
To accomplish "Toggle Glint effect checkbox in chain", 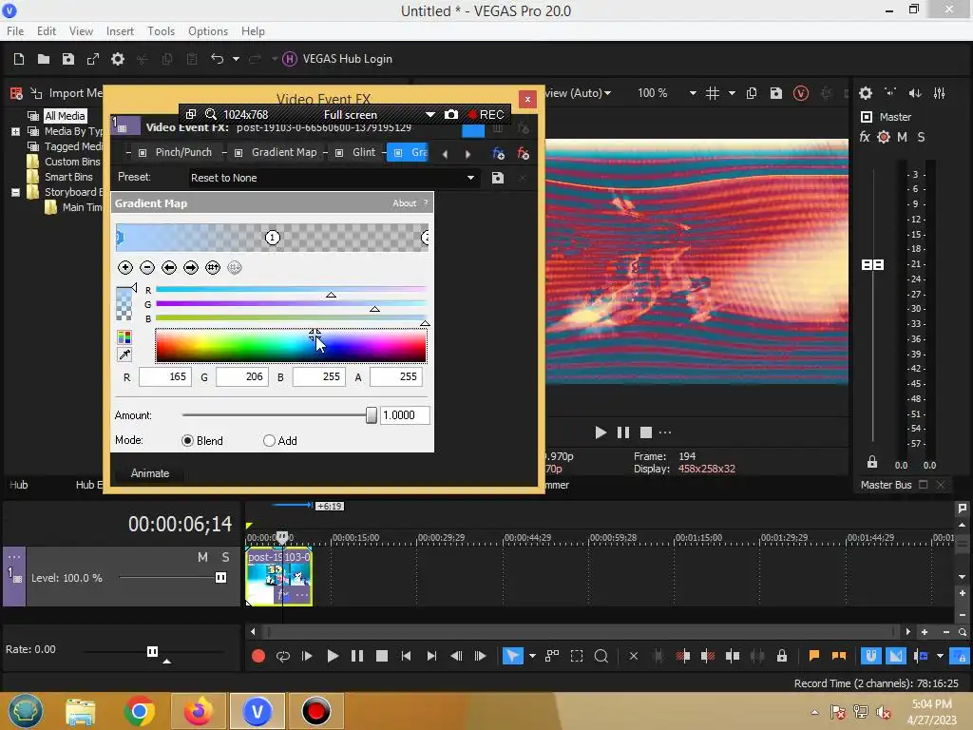I will pyautogui.click(x=339, y=153).
